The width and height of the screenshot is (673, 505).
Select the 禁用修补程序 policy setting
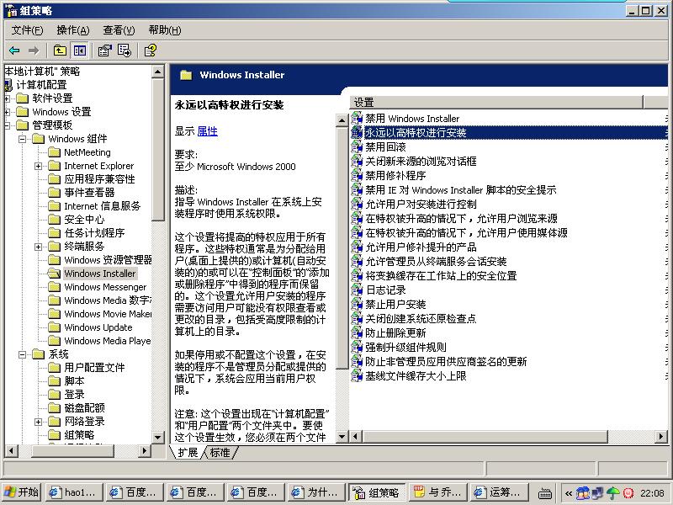click(395, 176)
